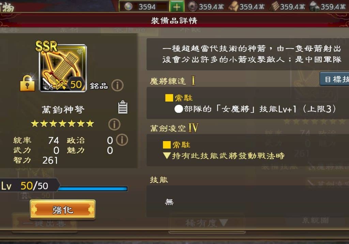Tap the silver coin currency icon
Viewport: 349px width, 244px height.
pyautogui.click(x=128, y=7)
